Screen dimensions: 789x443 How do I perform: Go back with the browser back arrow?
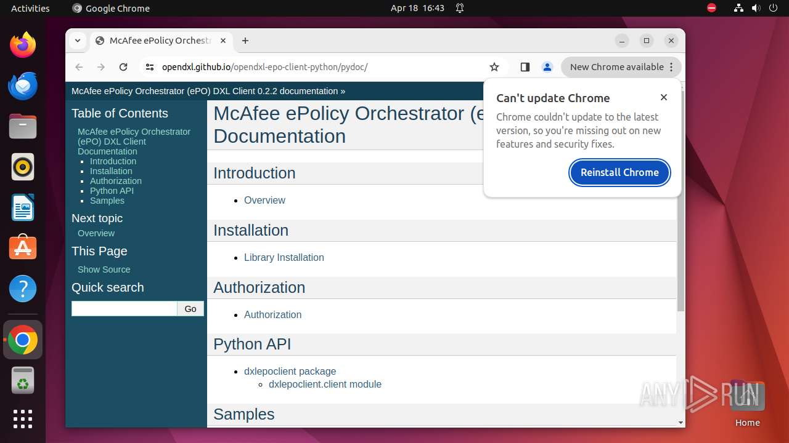[x=79, y=67]
